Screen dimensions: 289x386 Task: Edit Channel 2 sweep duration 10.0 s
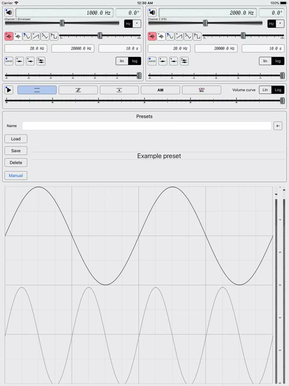(263, 49)
